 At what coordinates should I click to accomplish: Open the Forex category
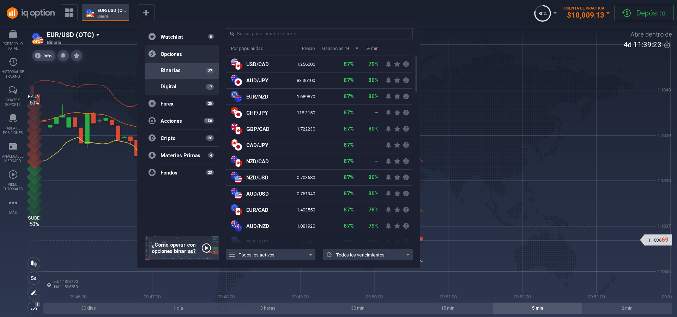click(x=182, y=103)
